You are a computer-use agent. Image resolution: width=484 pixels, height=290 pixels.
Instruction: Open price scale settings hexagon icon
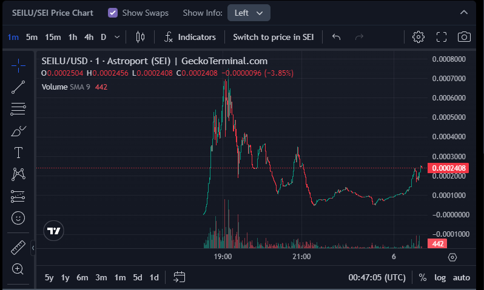452,257
